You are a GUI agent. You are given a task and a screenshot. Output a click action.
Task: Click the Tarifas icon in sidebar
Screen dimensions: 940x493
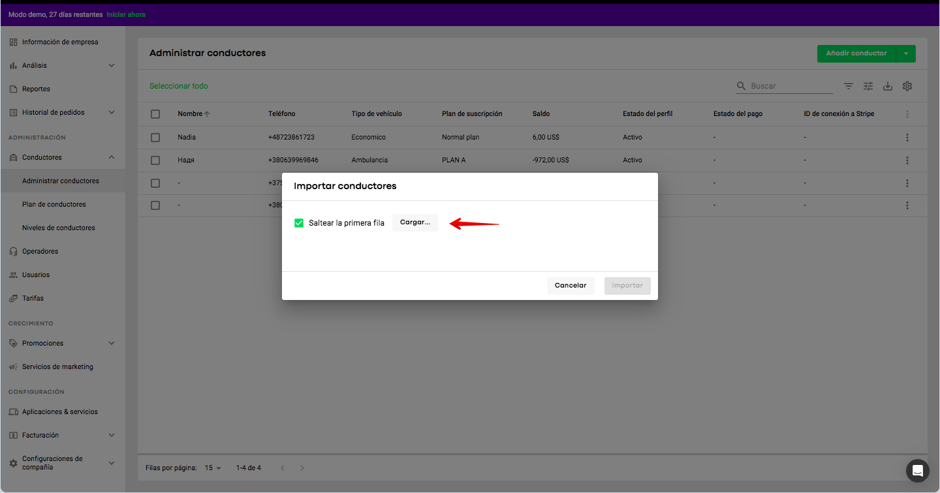tap(14, 298)
